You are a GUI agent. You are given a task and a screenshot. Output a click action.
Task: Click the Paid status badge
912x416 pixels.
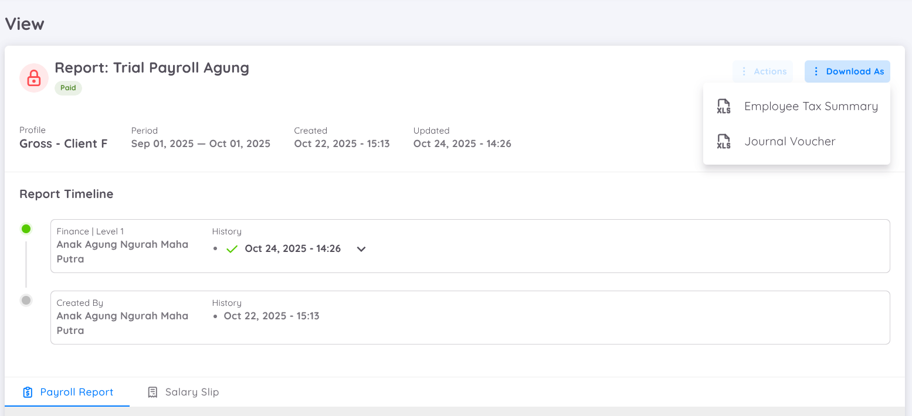pyautogui.click(x=68, y=88)
